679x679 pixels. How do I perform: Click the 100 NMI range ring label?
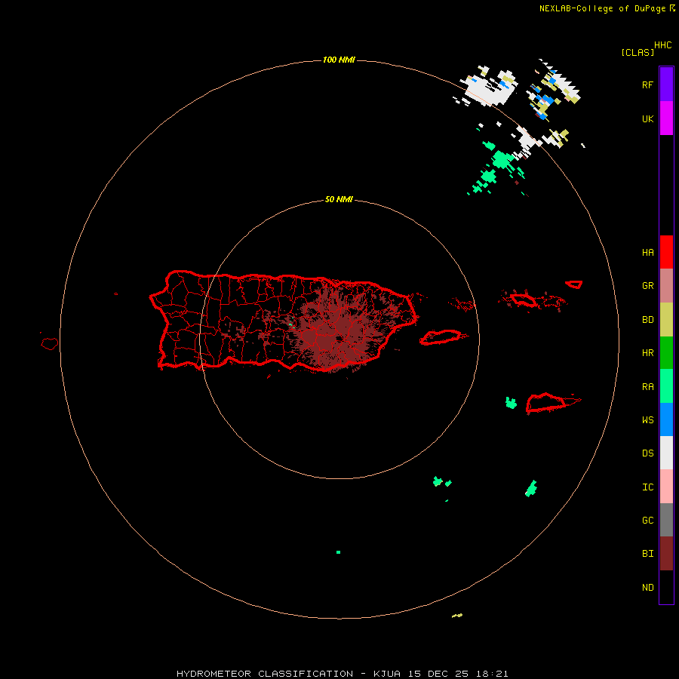coord(339,60)
